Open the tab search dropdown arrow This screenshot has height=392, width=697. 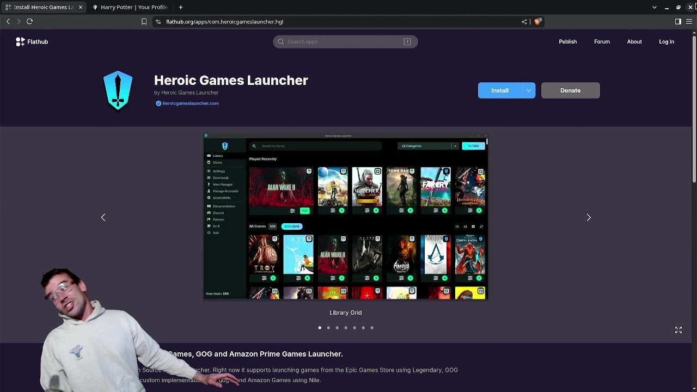655,7
